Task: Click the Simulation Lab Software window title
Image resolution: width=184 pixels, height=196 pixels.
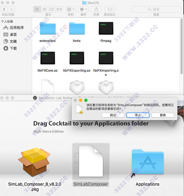Action: coord(55,98)
